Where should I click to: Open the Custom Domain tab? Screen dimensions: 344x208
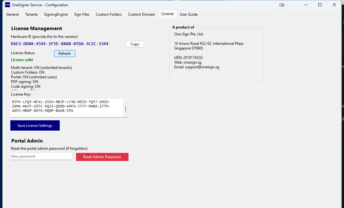click(141, 14)
